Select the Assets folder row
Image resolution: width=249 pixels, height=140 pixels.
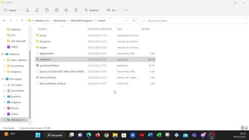(x=95, y=35)
